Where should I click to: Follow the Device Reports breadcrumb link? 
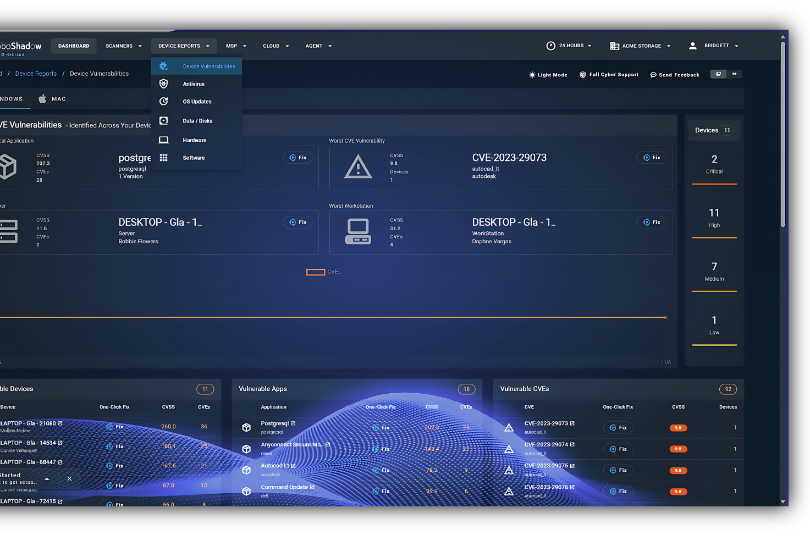tap(36, 73)
